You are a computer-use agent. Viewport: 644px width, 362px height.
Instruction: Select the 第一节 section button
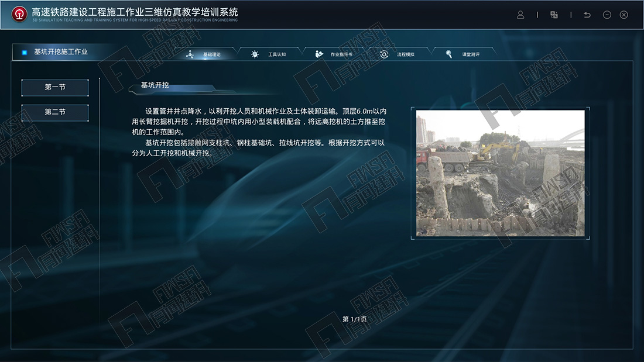pyautogui.click(x=55, y=87)
